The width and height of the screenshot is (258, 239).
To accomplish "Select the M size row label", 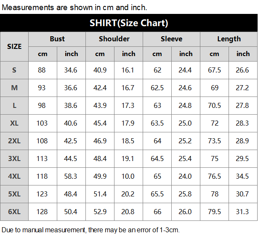I will (x=14, y=88).
